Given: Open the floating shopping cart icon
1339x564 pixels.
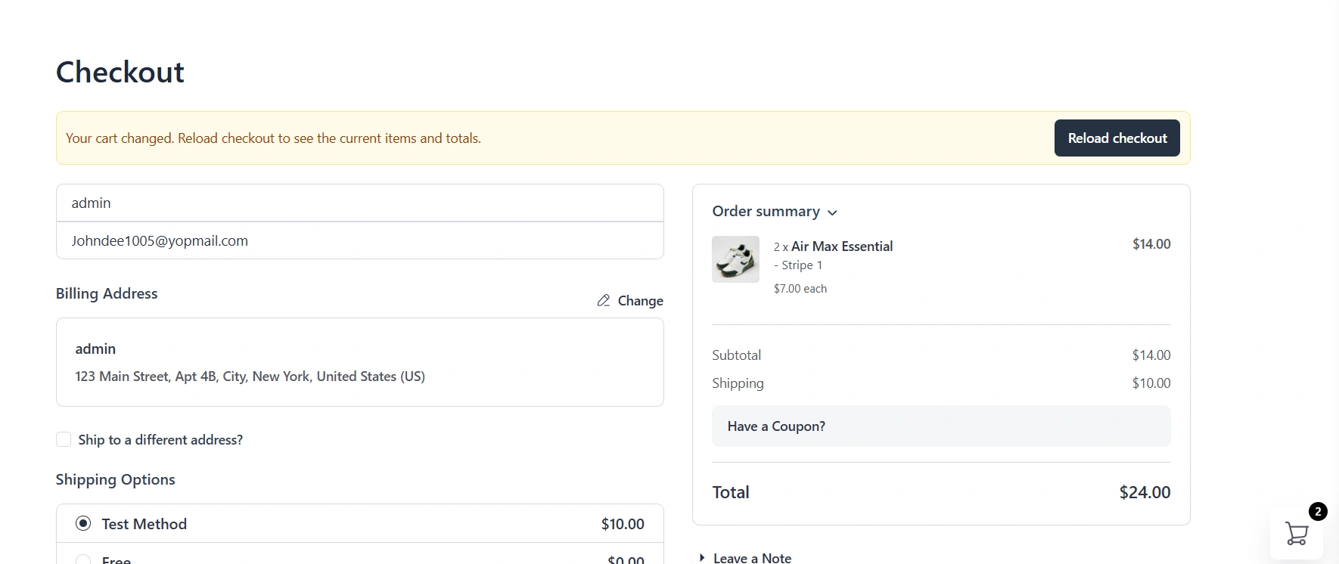Looking at the screenshot, I should (x=1297, y=533).
